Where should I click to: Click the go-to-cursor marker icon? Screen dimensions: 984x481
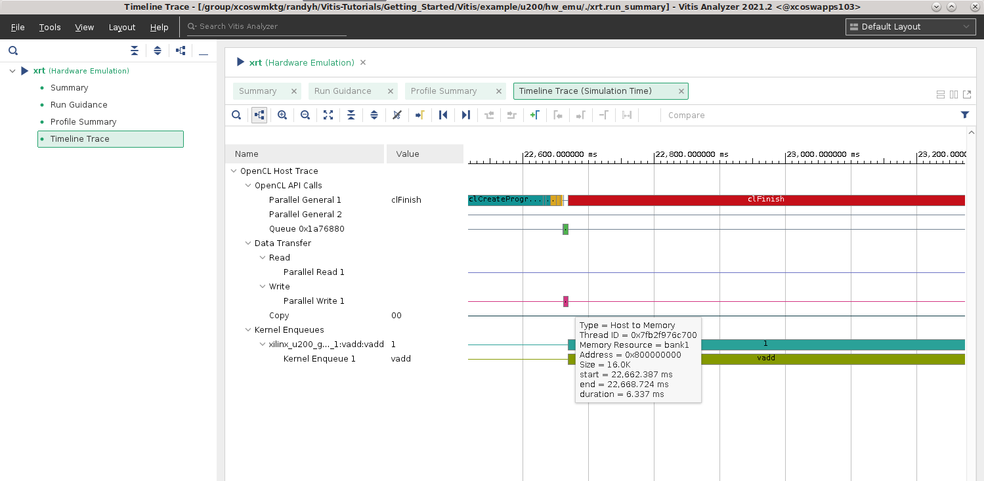pos(420,115)
